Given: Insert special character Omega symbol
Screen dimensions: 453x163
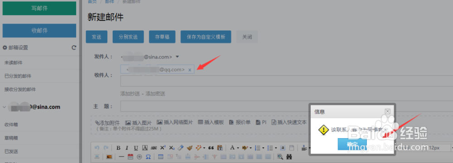Looking at the screenshot, I should 148,157.
